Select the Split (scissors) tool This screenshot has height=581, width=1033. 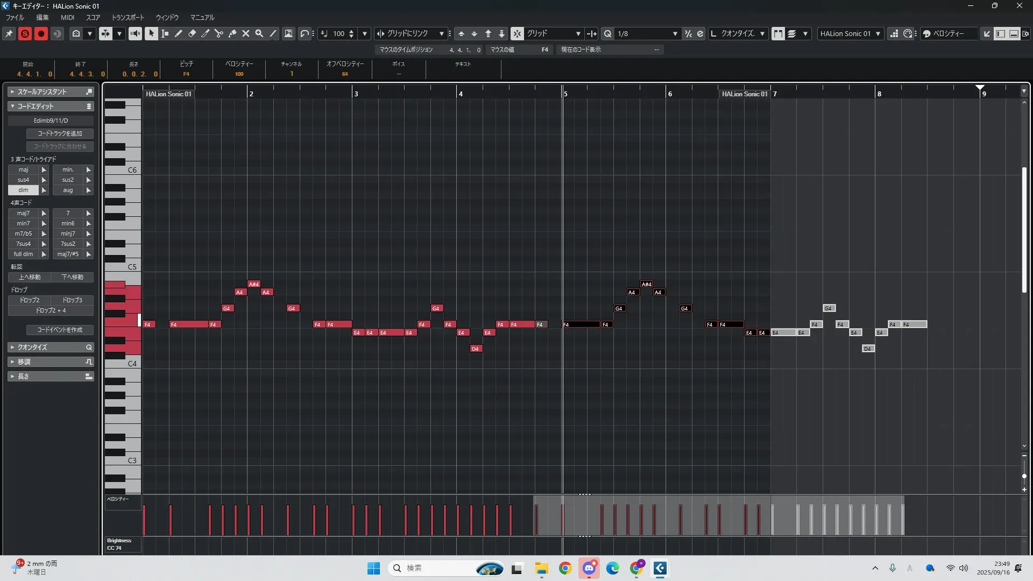(219, 33)
